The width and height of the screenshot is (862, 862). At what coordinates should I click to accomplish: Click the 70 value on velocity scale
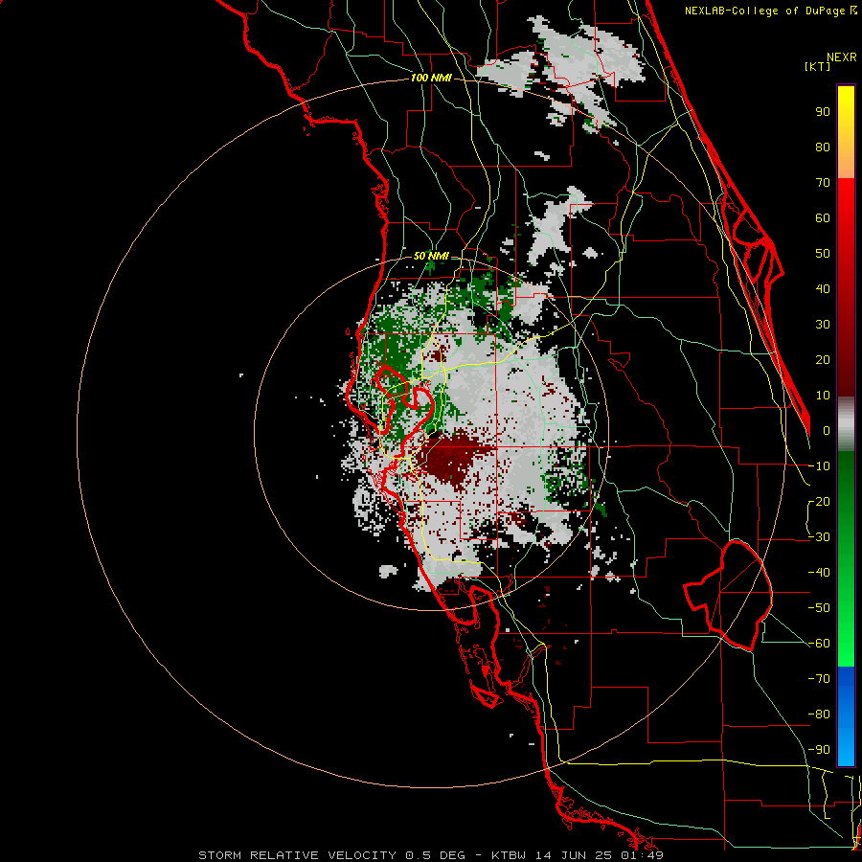click(823, 183)
